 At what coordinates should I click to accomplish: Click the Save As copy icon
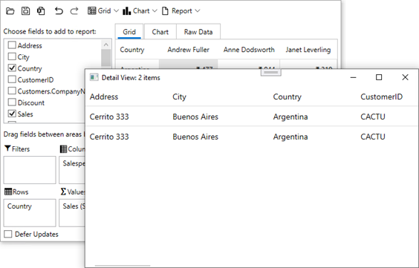[41, 11]
